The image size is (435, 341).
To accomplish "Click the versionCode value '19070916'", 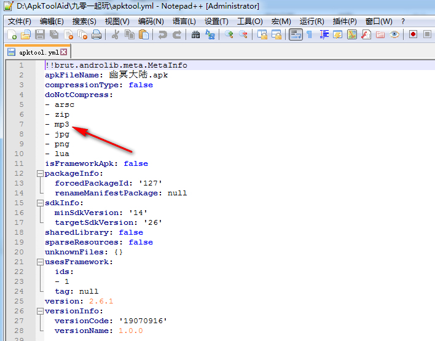I will 143,321.
